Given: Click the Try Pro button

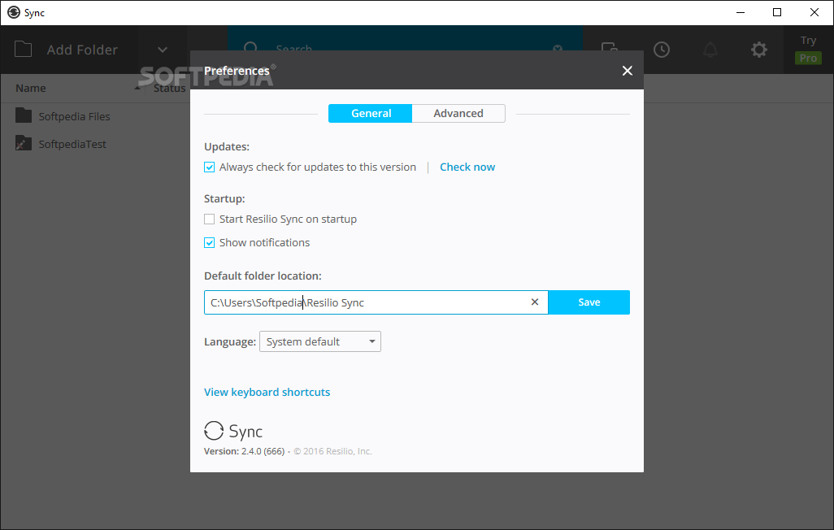Looking at the screenshot, I should click(x=808, y=50).
